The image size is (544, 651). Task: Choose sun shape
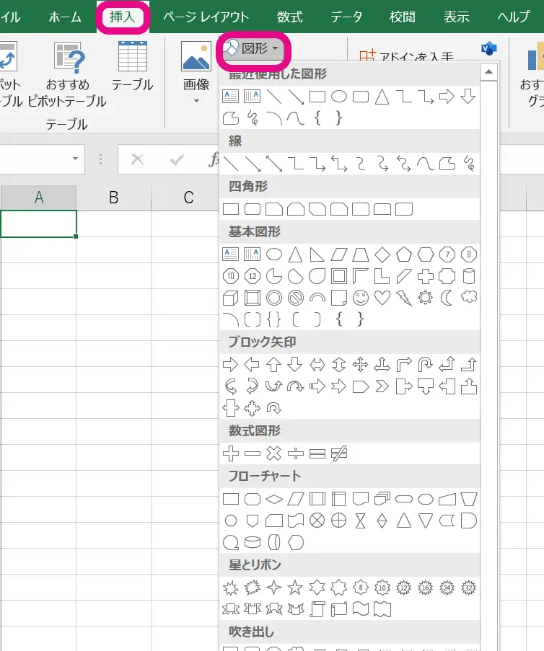[425, 298]
